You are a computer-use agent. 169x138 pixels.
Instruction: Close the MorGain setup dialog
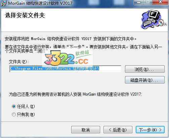point(161,2)
